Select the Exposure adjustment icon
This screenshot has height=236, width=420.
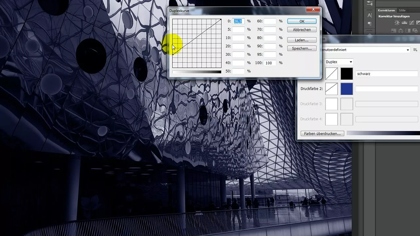(418, 23)
